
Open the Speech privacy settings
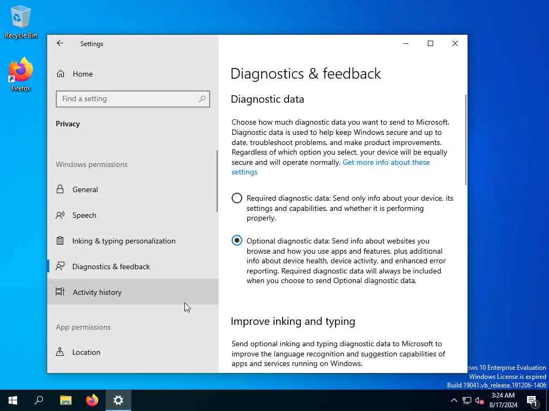133,215
